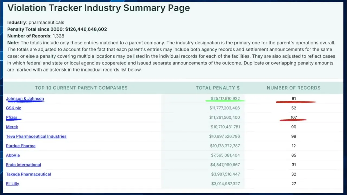This screenshot has height=195, width=347.
Task: Click the Number of Records column header
Action: [x=294, y=88]
